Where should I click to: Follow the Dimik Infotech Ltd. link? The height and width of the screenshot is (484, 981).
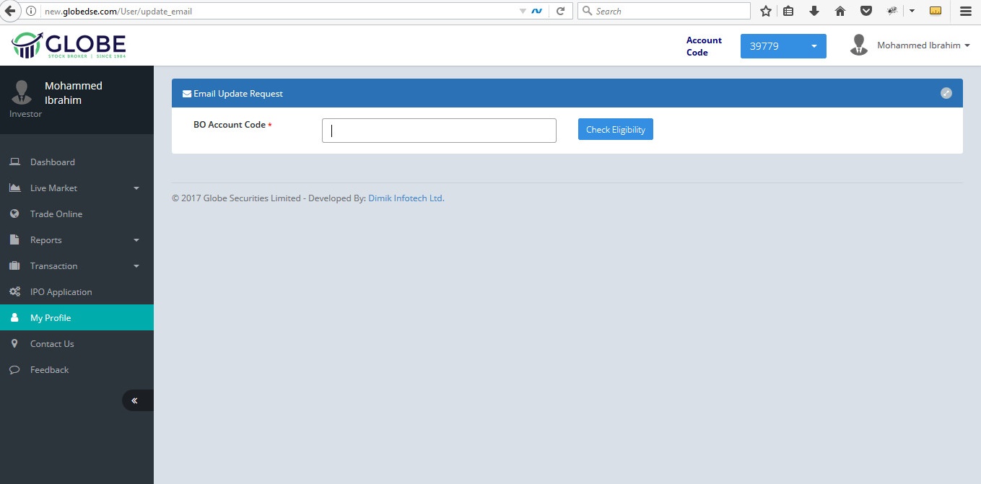406,198
